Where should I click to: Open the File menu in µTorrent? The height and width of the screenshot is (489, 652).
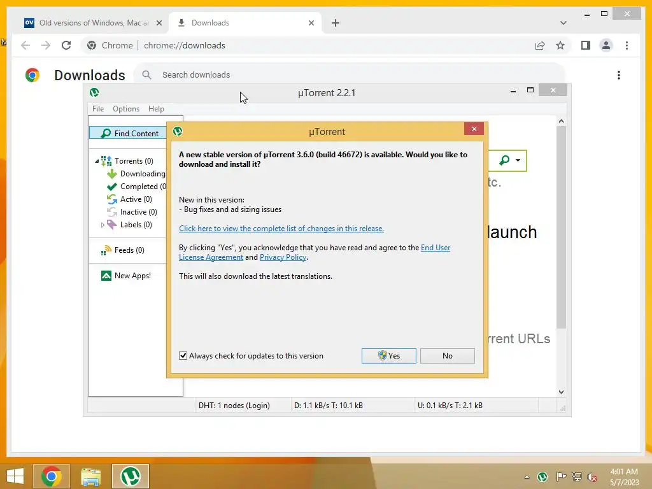coord(98,108)
